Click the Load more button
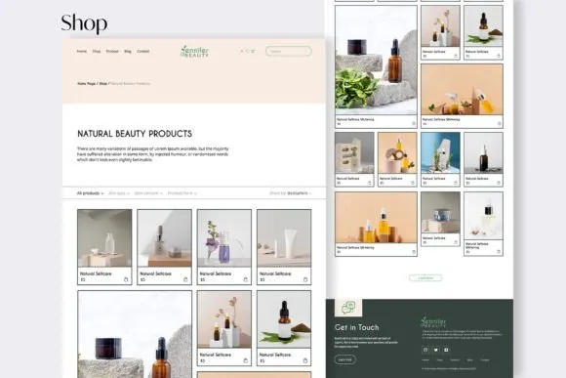The image size is (566, 378). 425,278
